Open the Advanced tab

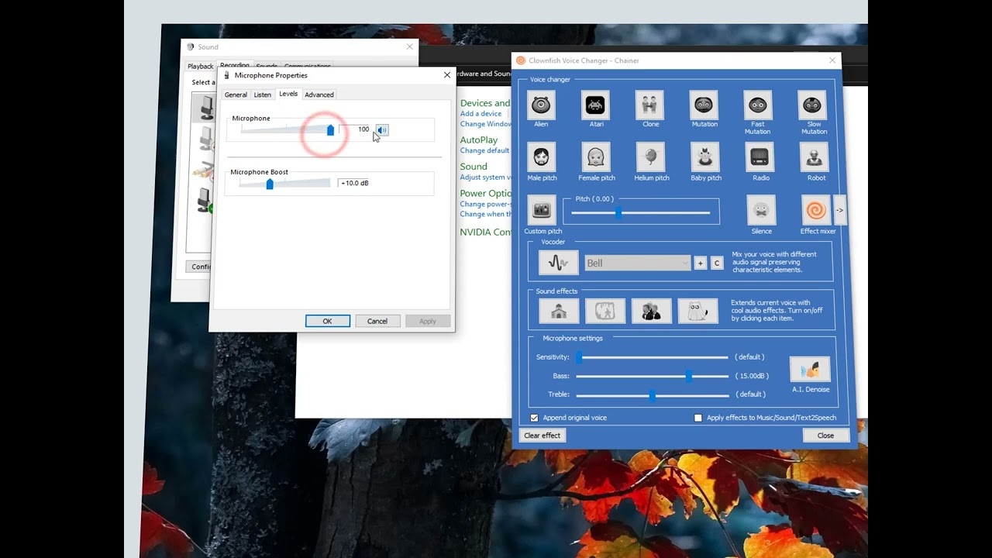(x=319, y=95)
